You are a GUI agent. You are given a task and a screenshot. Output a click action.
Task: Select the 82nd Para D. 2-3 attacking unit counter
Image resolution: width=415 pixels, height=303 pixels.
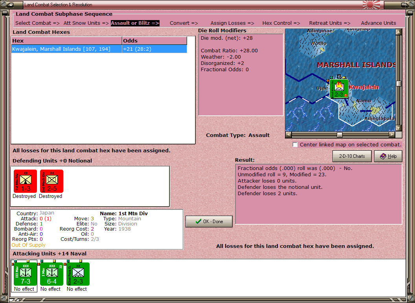point(78,274)
